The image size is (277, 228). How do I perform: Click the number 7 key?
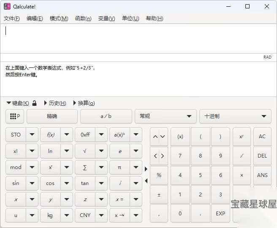tap(180, 156)
